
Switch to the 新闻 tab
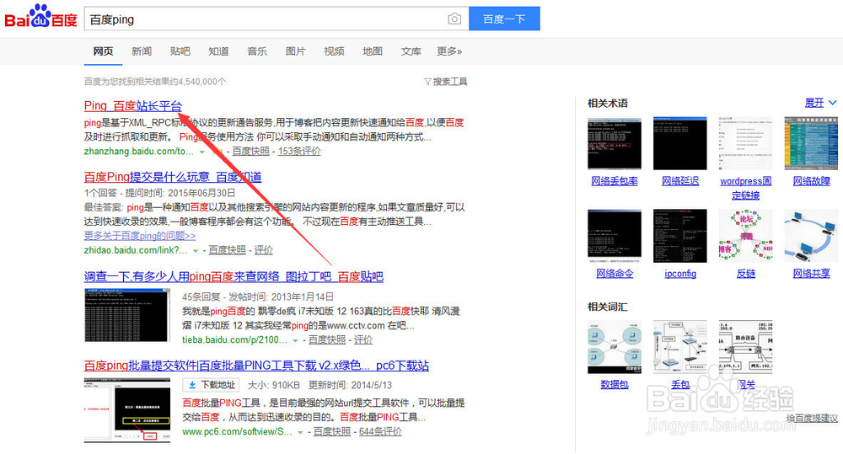pos(142,51)
